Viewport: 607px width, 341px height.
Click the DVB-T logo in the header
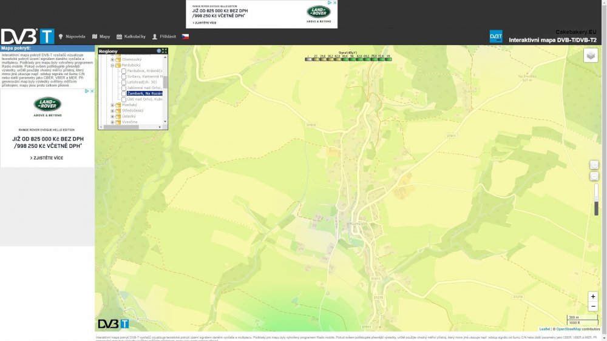point(27,37)
